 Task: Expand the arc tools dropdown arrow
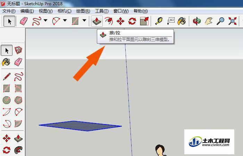coord(65,20)
